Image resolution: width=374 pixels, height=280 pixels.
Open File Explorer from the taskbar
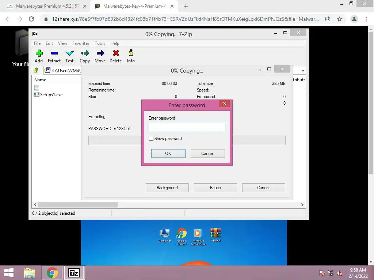point(29,273)
